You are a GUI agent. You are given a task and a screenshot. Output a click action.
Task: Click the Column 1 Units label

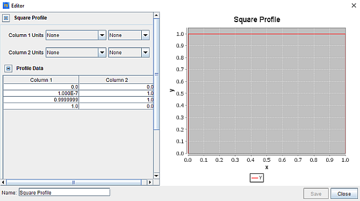[x=26, y=35]
